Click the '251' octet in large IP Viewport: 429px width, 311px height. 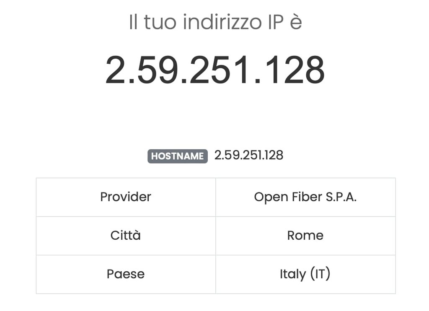(220, 70)
